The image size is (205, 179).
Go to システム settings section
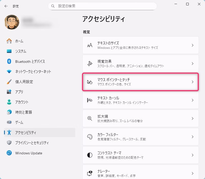[x=20, y=51]
